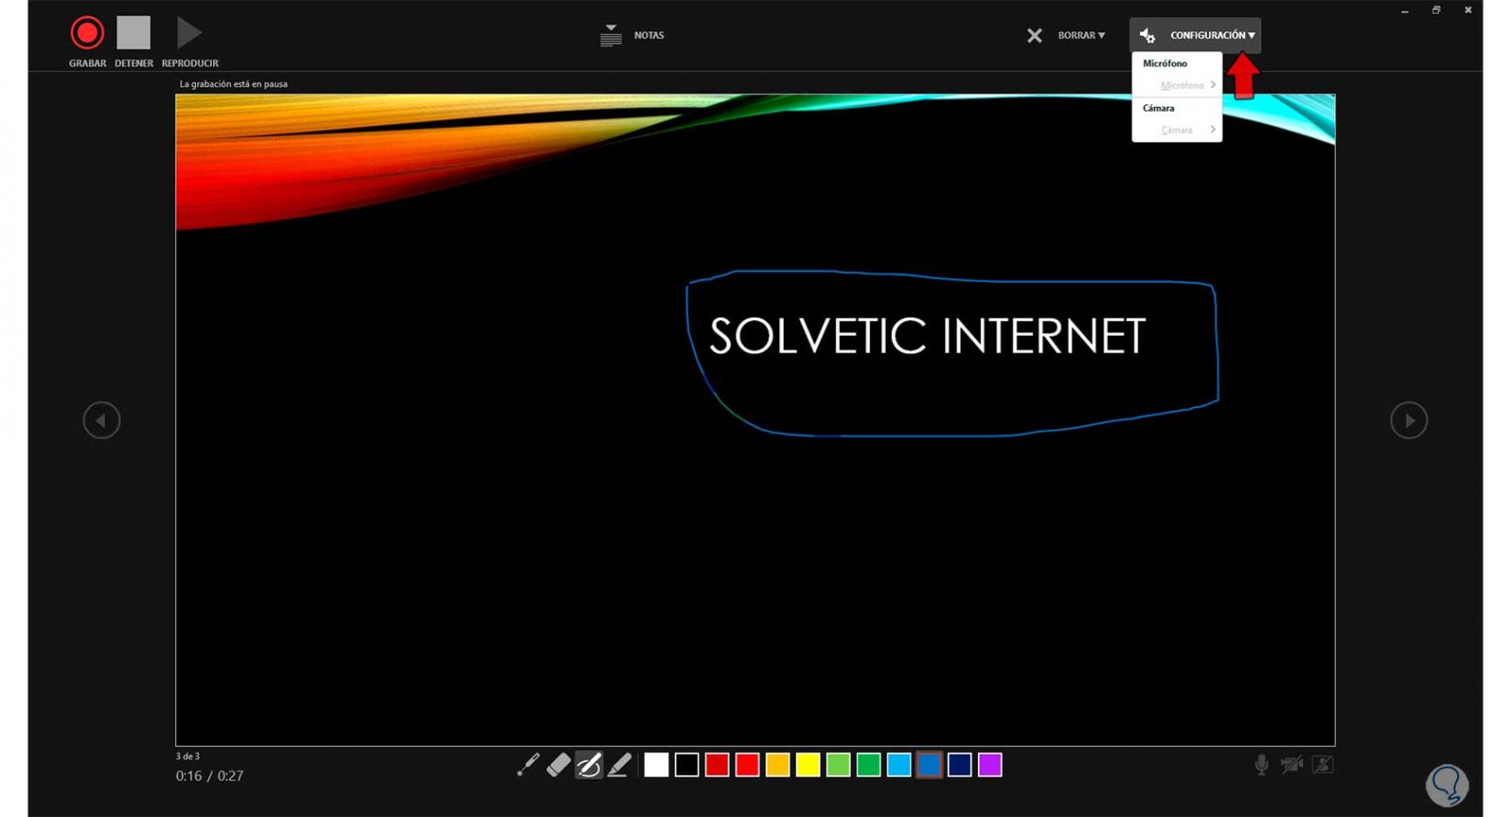Choose the bright red ink color

(747, 765)
